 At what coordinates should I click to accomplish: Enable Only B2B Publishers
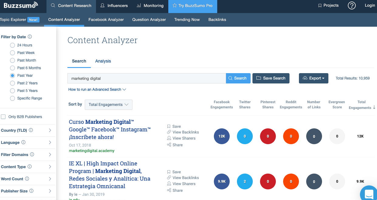4,116
